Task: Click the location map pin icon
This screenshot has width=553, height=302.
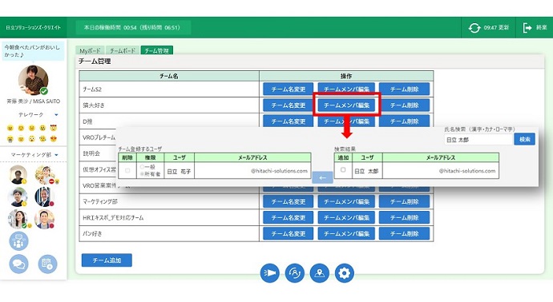Action: point(319,273)
